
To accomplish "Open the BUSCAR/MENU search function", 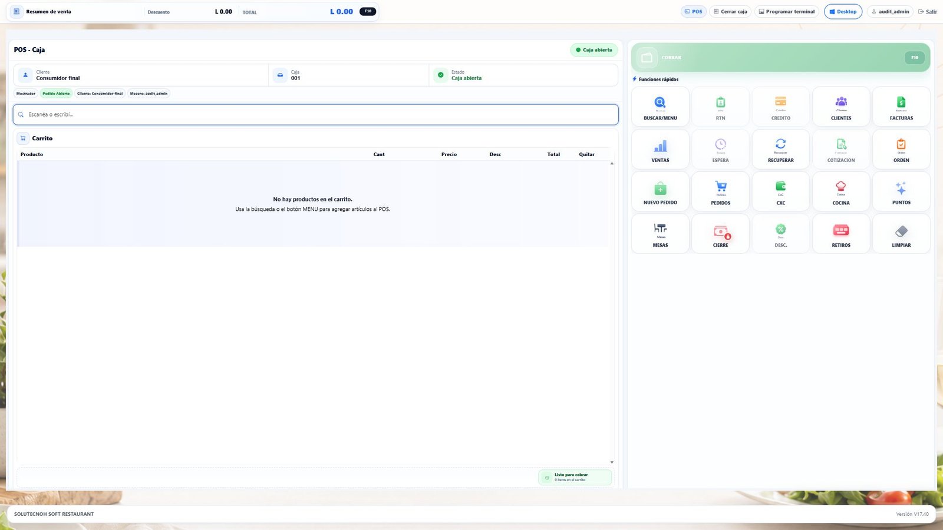I will [660, 107].
